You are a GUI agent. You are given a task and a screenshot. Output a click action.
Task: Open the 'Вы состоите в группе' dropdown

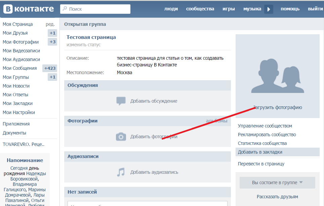277,183
